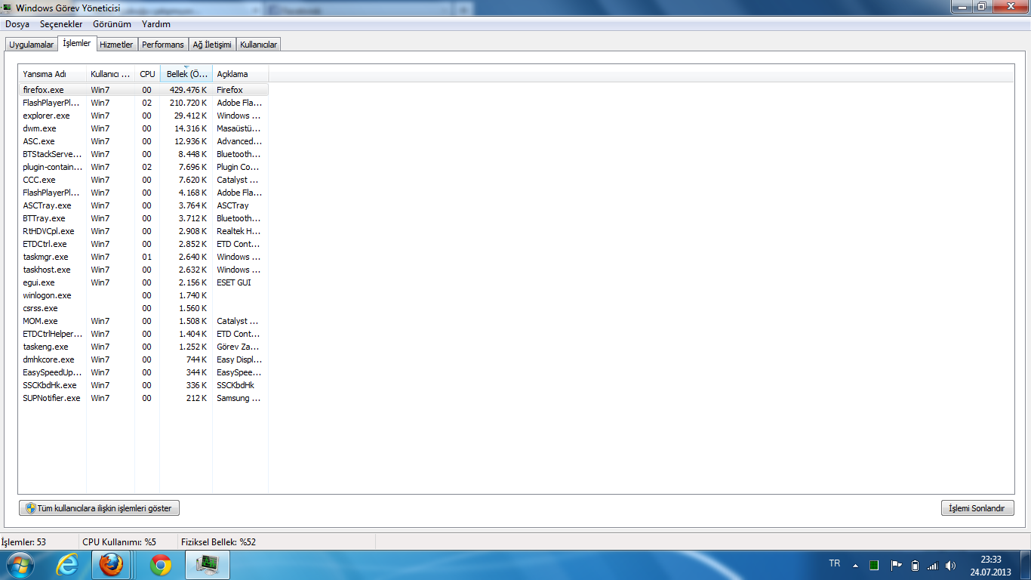This screenshot has height=580, width=1031.
Task: Switch to the Performans tab
Action: click(x=163, y=45)
